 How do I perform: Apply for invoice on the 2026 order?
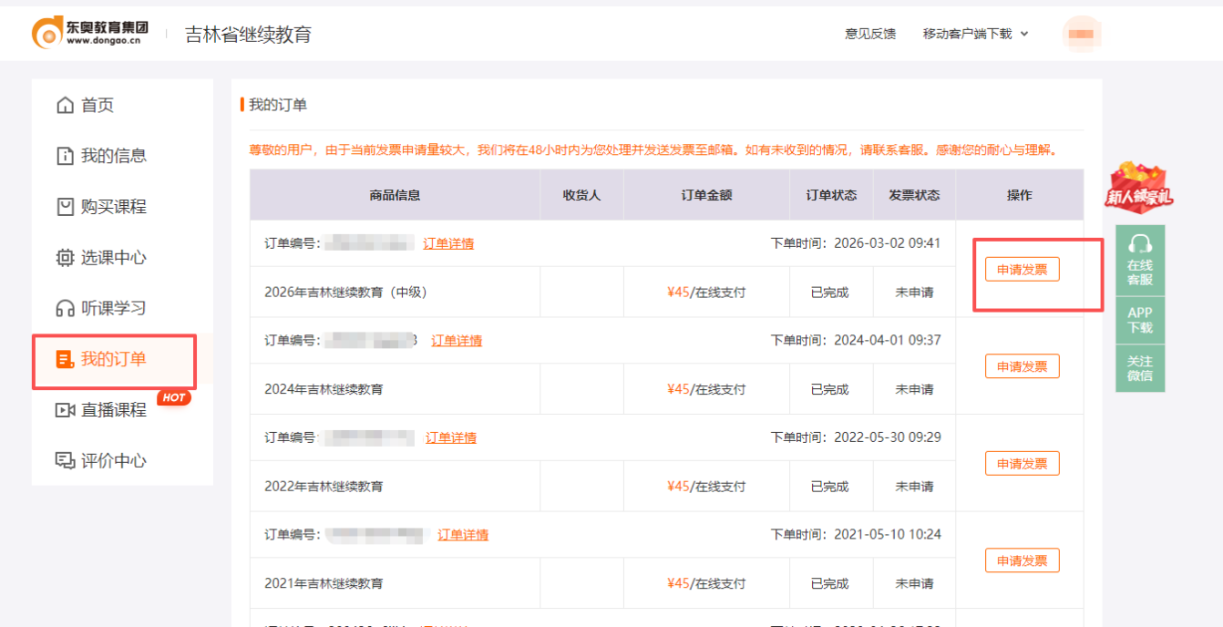tap(1022, 269)
